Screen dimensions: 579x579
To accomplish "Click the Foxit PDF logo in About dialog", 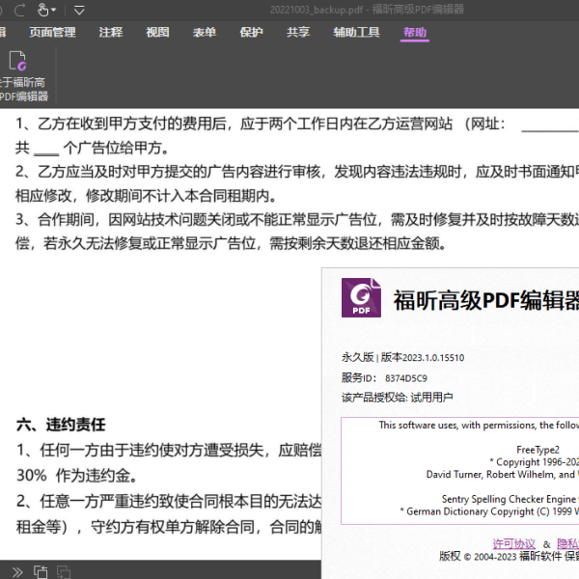I will point(361,297).
